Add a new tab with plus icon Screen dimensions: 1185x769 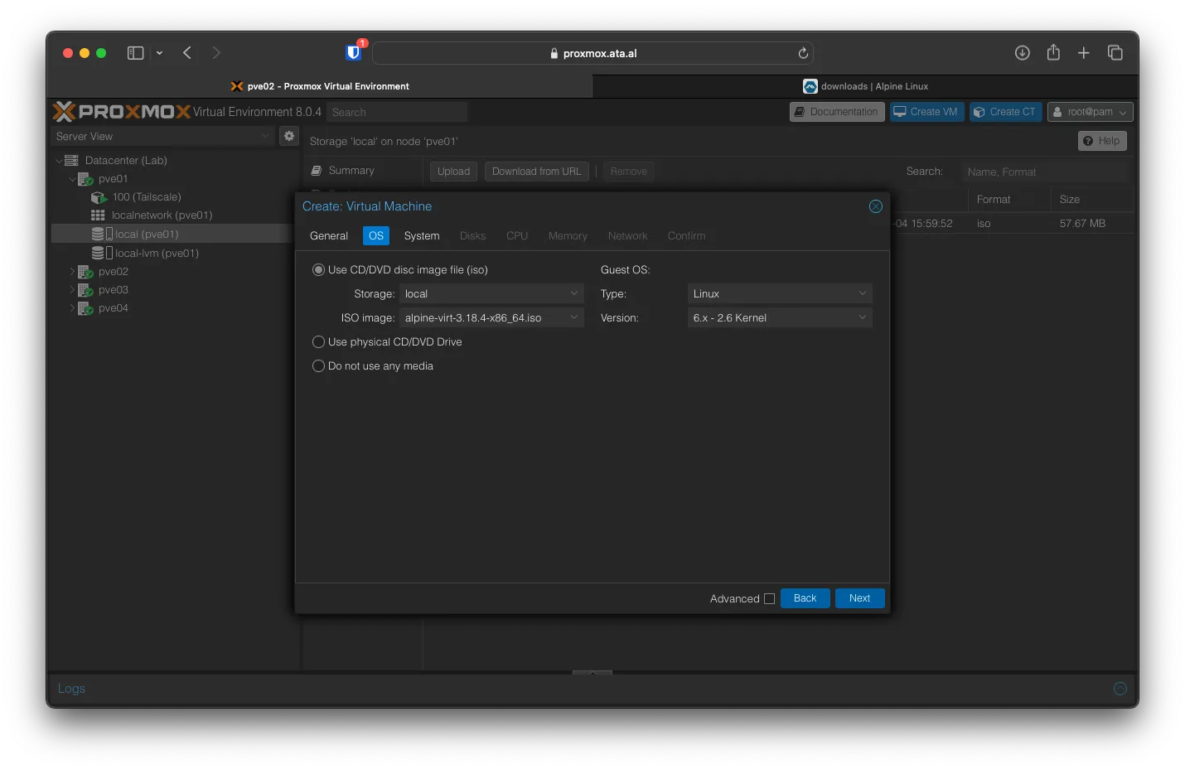click(x=1083, y=53)
